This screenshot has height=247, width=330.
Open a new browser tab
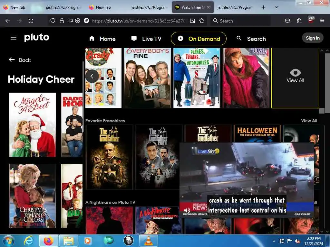(263, 7)
